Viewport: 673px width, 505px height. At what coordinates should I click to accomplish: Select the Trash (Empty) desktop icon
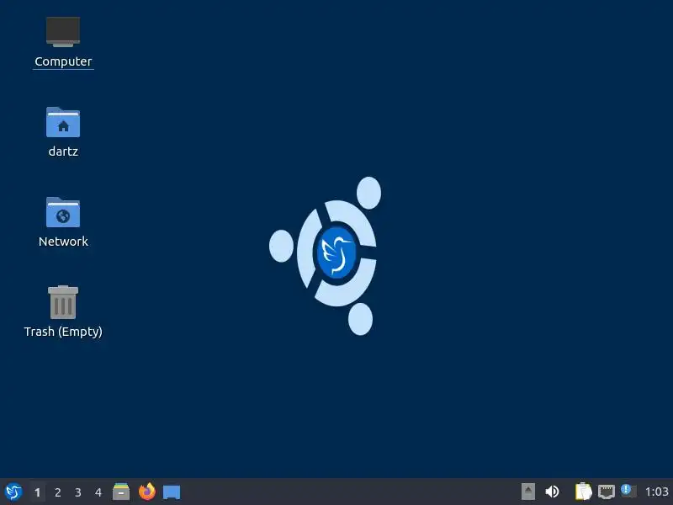click(x=63, y=302)
